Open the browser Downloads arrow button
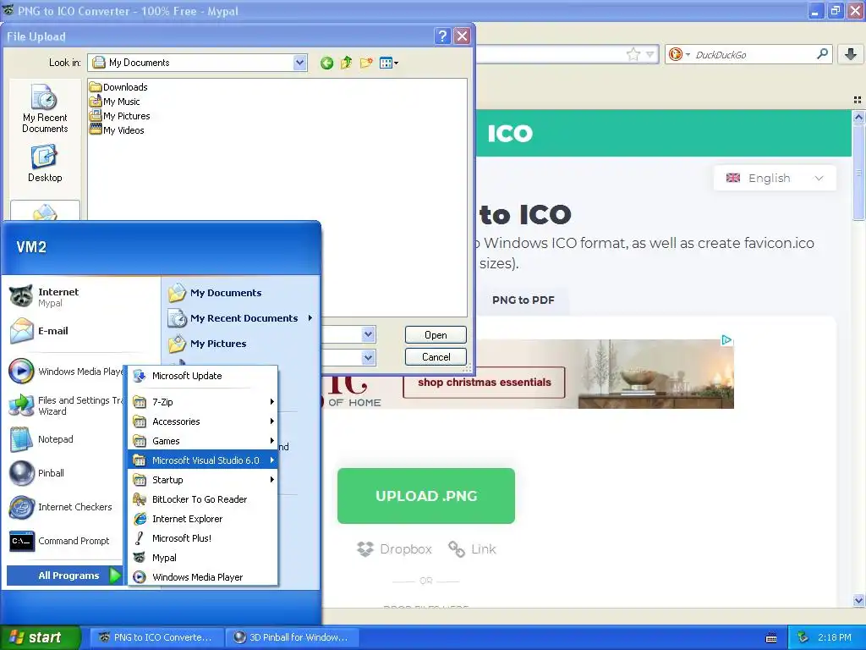The width and height of the screenshot is (866, 650). tap(851, 54)
